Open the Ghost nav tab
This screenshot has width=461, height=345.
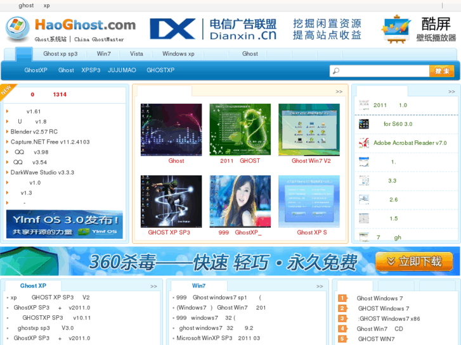[250, 54]
